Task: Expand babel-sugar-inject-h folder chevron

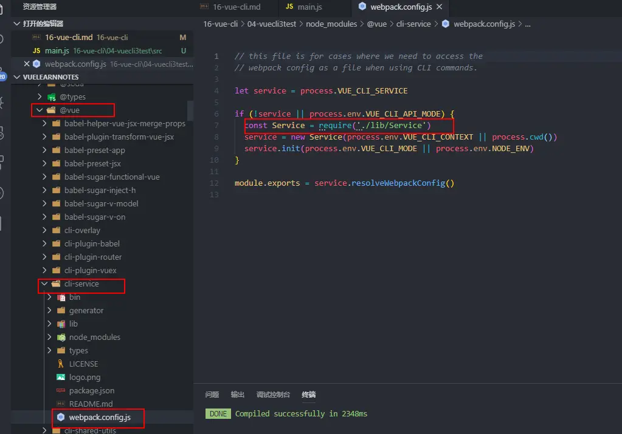Action: point(44,190)
